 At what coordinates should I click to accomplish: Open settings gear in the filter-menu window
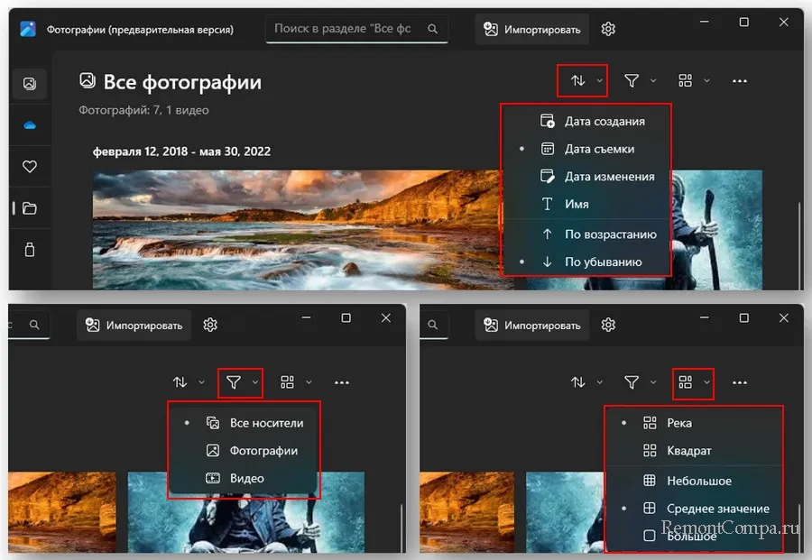[x=210, y=325]
